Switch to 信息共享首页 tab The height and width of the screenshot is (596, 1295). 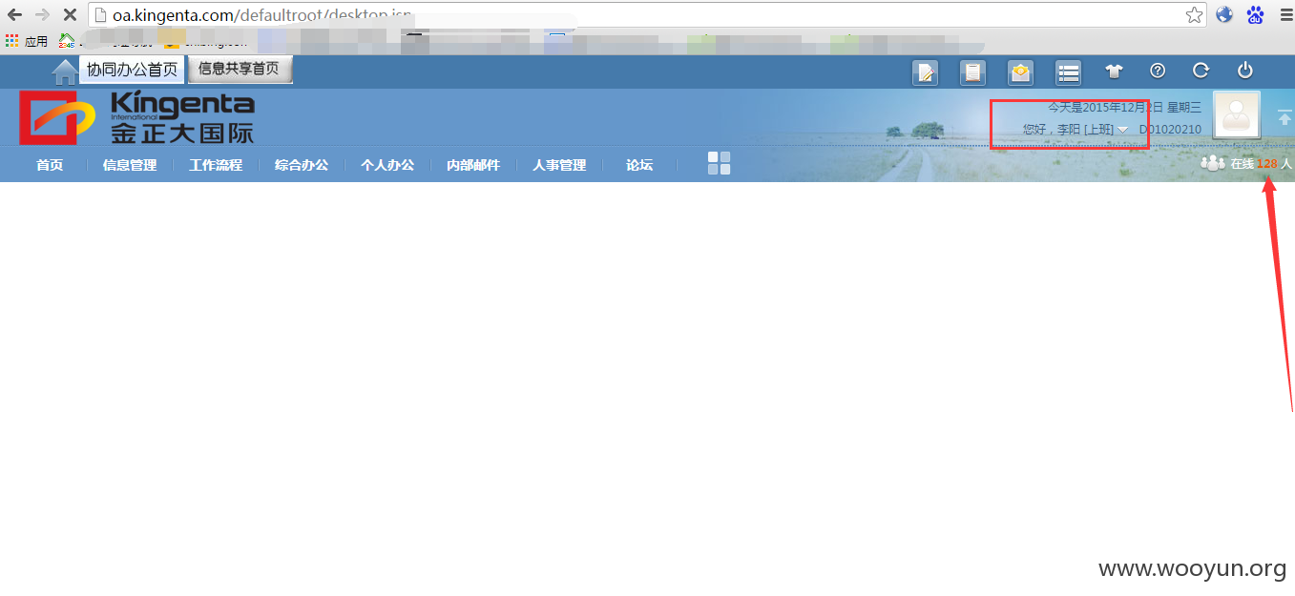point(239,70)
